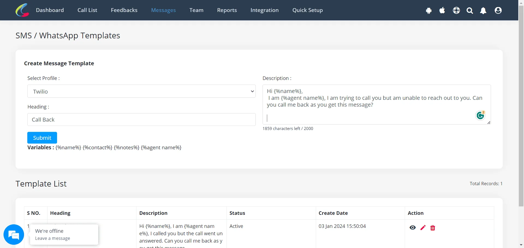
Task: View the template with the eye icon
Action: pos(413,228)
